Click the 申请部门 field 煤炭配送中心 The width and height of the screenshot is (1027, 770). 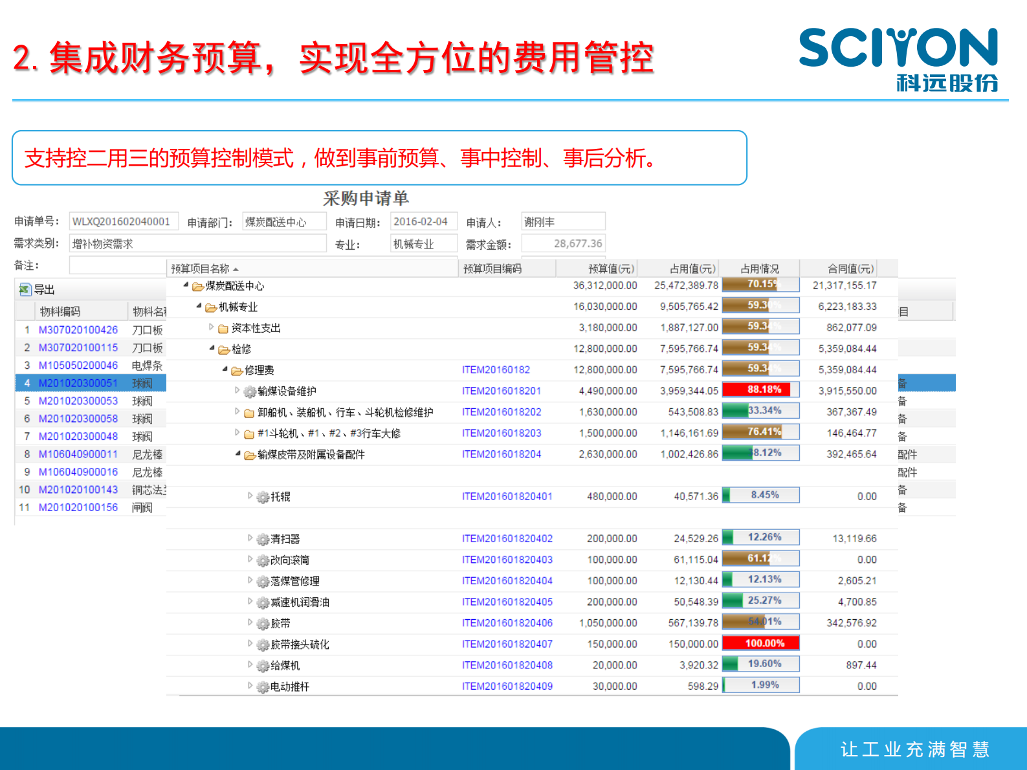click(x=284, y=222)
